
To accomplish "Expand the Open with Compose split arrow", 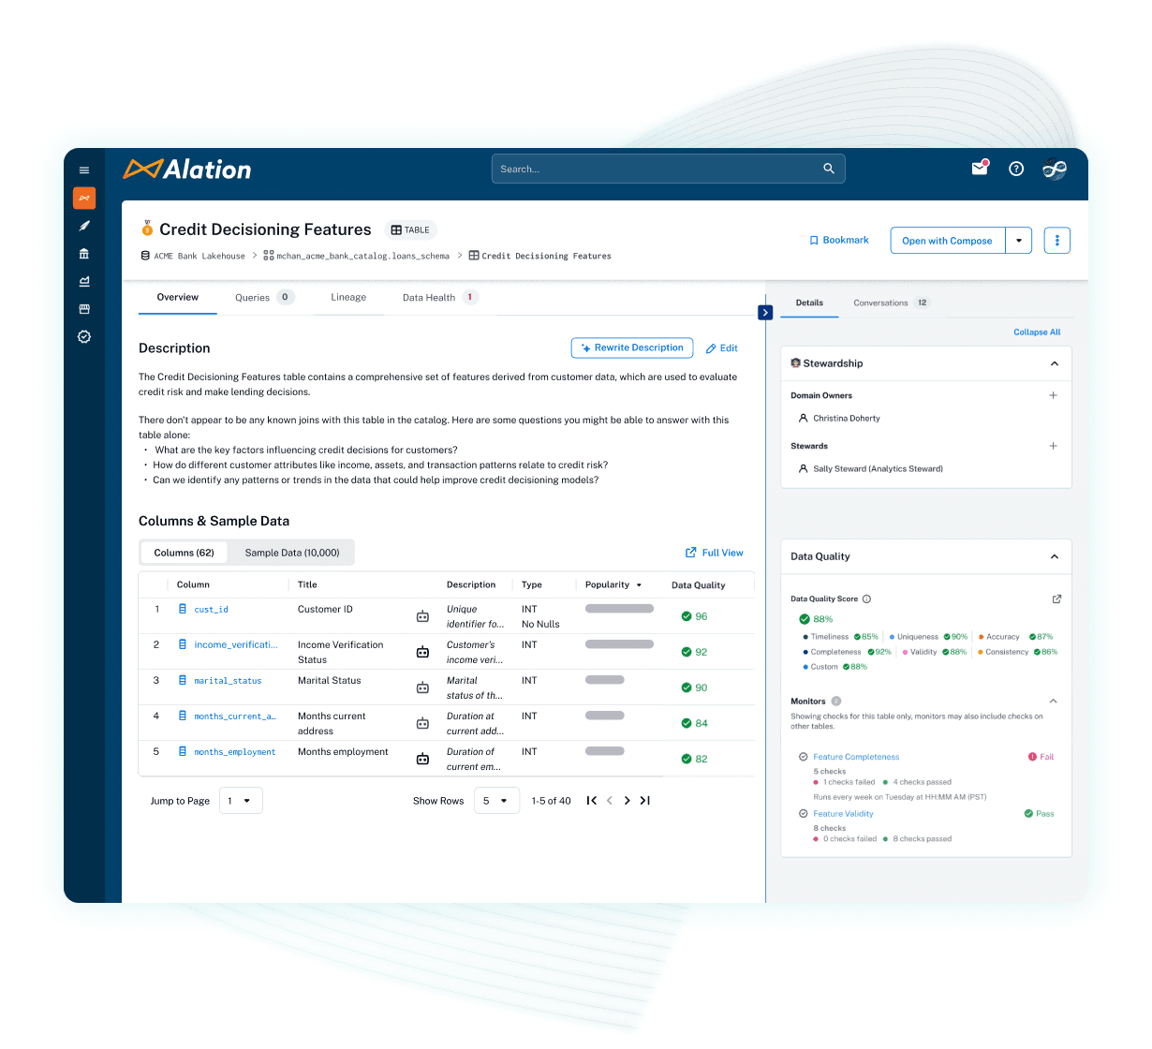I will 1018,240.
